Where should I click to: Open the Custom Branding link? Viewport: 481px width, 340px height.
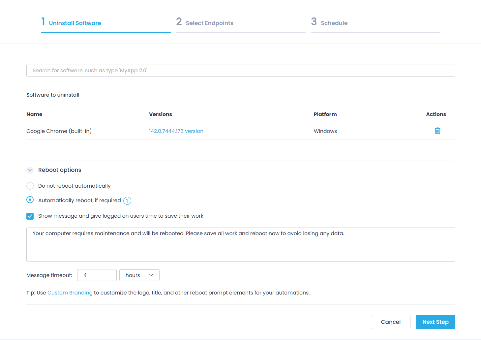70,293
